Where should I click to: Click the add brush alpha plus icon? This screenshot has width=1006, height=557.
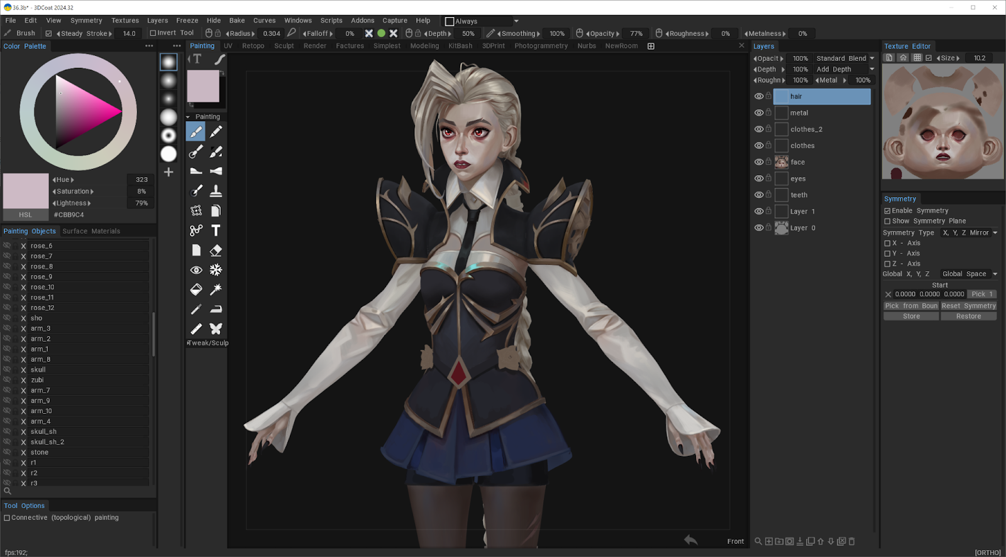coord(169,172)
